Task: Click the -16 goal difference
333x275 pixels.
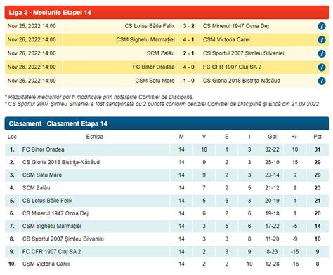Action: pos(295,264)
